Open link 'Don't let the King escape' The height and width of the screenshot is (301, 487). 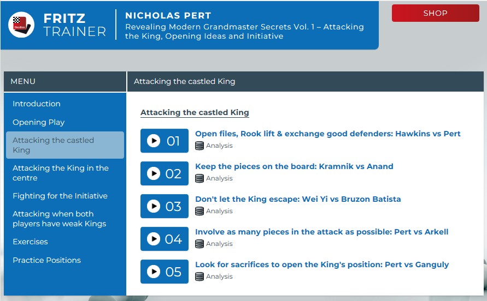tap(298, 199)
